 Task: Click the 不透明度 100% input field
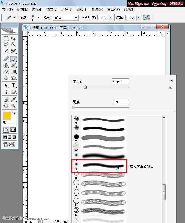pyautogui.click(x=103, y=18)
